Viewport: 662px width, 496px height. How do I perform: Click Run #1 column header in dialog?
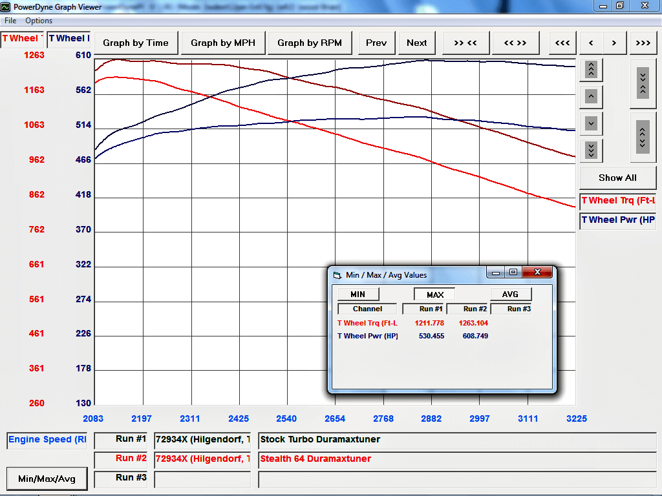coord(423,309)
